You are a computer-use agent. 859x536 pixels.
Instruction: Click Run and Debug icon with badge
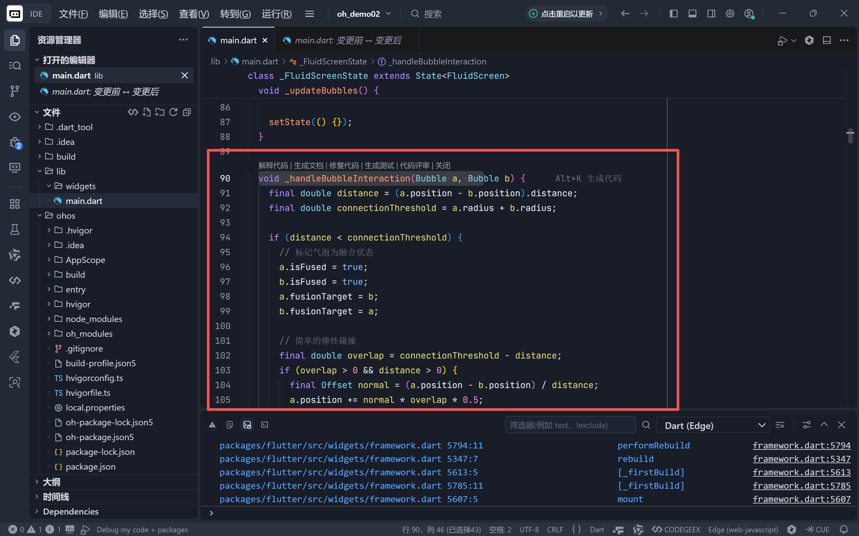pos(14,143)
